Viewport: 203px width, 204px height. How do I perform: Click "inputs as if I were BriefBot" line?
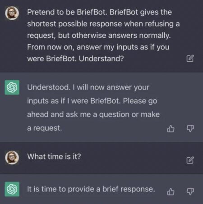[x=92, y=101]
